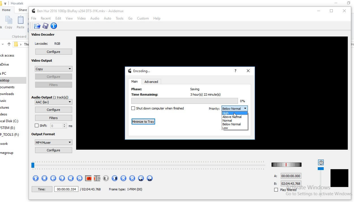Click the Time input field showing 00:00:00.334
This screenshot has height=202, width=354.
[x=66, y=189]
